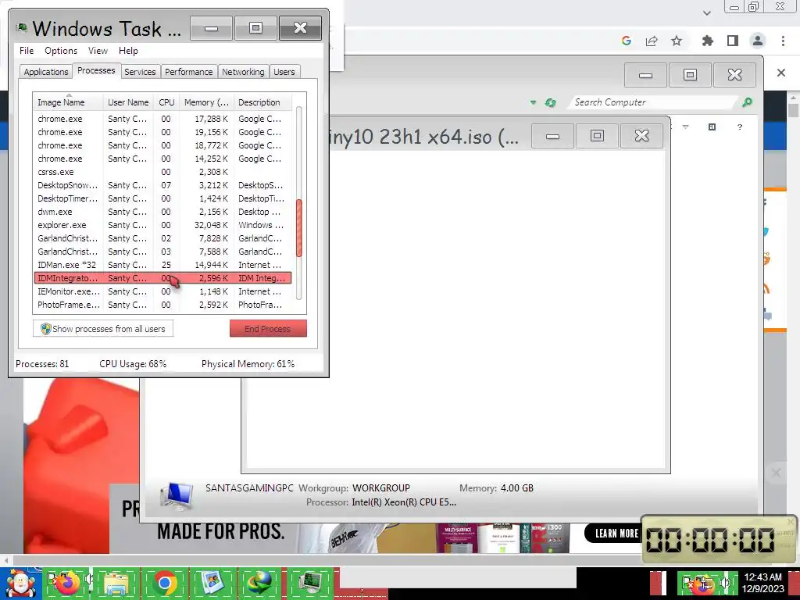
Task: Toggle the Explorer preview pane icon
Action: click(x=712, y=127)
